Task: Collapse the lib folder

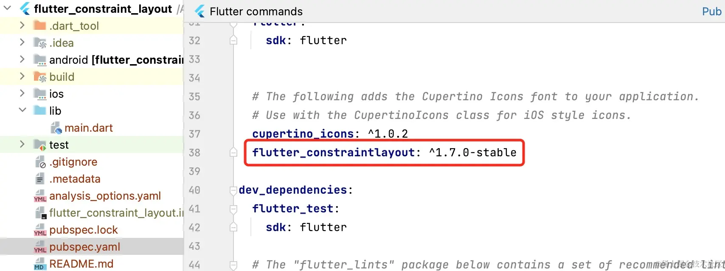Action: point(22,110)
